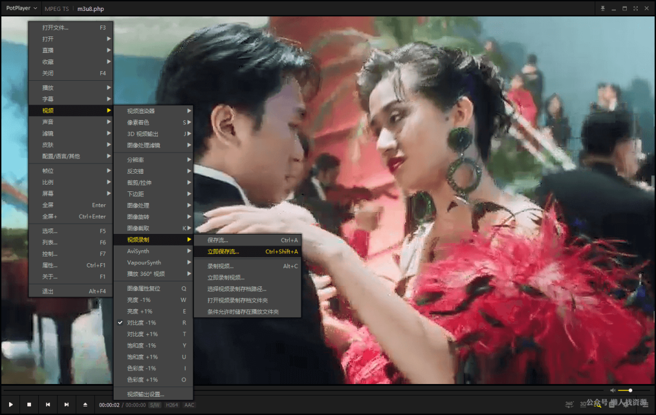Image resolution: width=656 pixels, height=415 pixels.
Task: Open 像素着色 submenu
Action: pos(153,123)
